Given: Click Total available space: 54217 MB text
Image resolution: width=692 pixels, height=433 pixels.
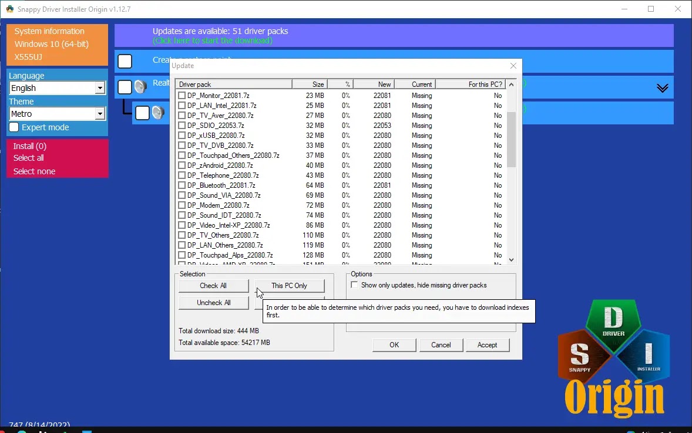Looking at the screenshot, I should [224, 343].
